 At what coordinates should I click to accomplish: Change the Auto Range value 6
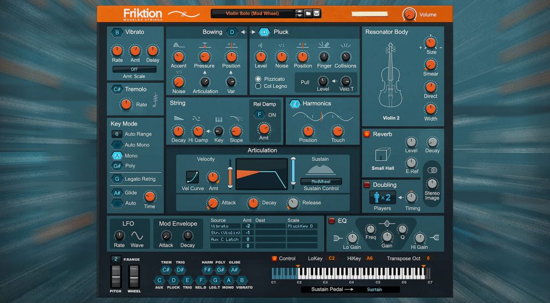[x=117, y=134]
